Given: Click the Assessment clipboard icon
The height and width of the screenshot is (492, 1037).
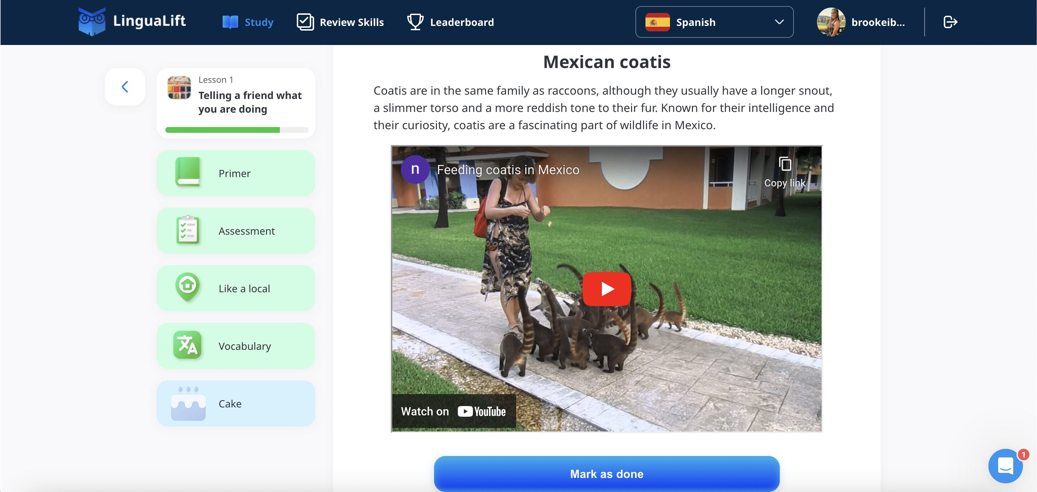Looking at the screenshot, I should pos(188,230).
